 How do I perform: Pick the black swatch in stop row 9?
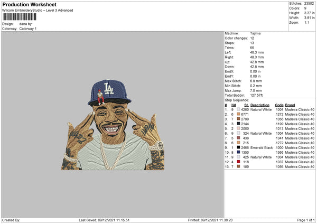pos(238,147)
